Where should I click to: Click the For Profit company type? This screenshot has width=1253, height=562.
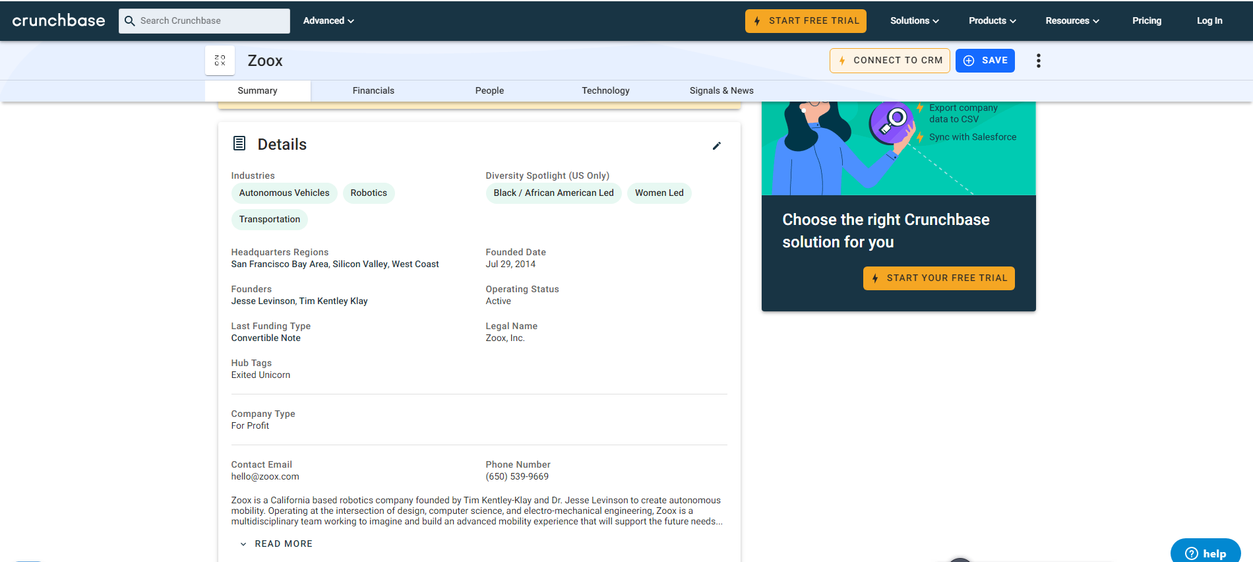coord(250,426)
